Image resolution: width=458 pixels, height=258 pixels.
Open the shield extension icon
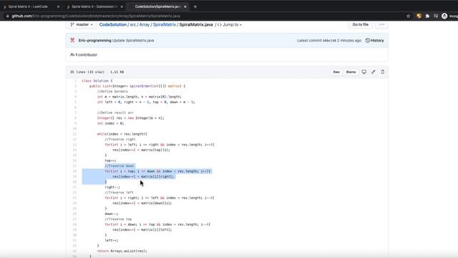coord(419,16)
